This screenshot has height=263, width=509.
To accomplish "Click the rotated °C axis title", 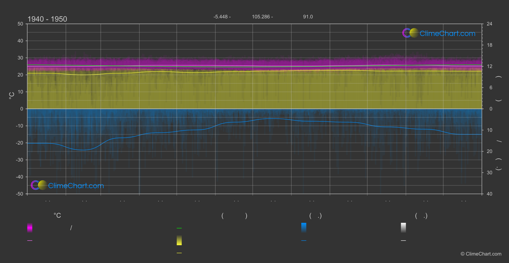I will click(12, 96).
